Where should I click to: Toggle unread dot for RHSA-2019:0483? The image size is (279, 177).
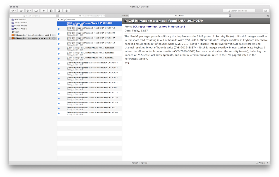[59, 64]
